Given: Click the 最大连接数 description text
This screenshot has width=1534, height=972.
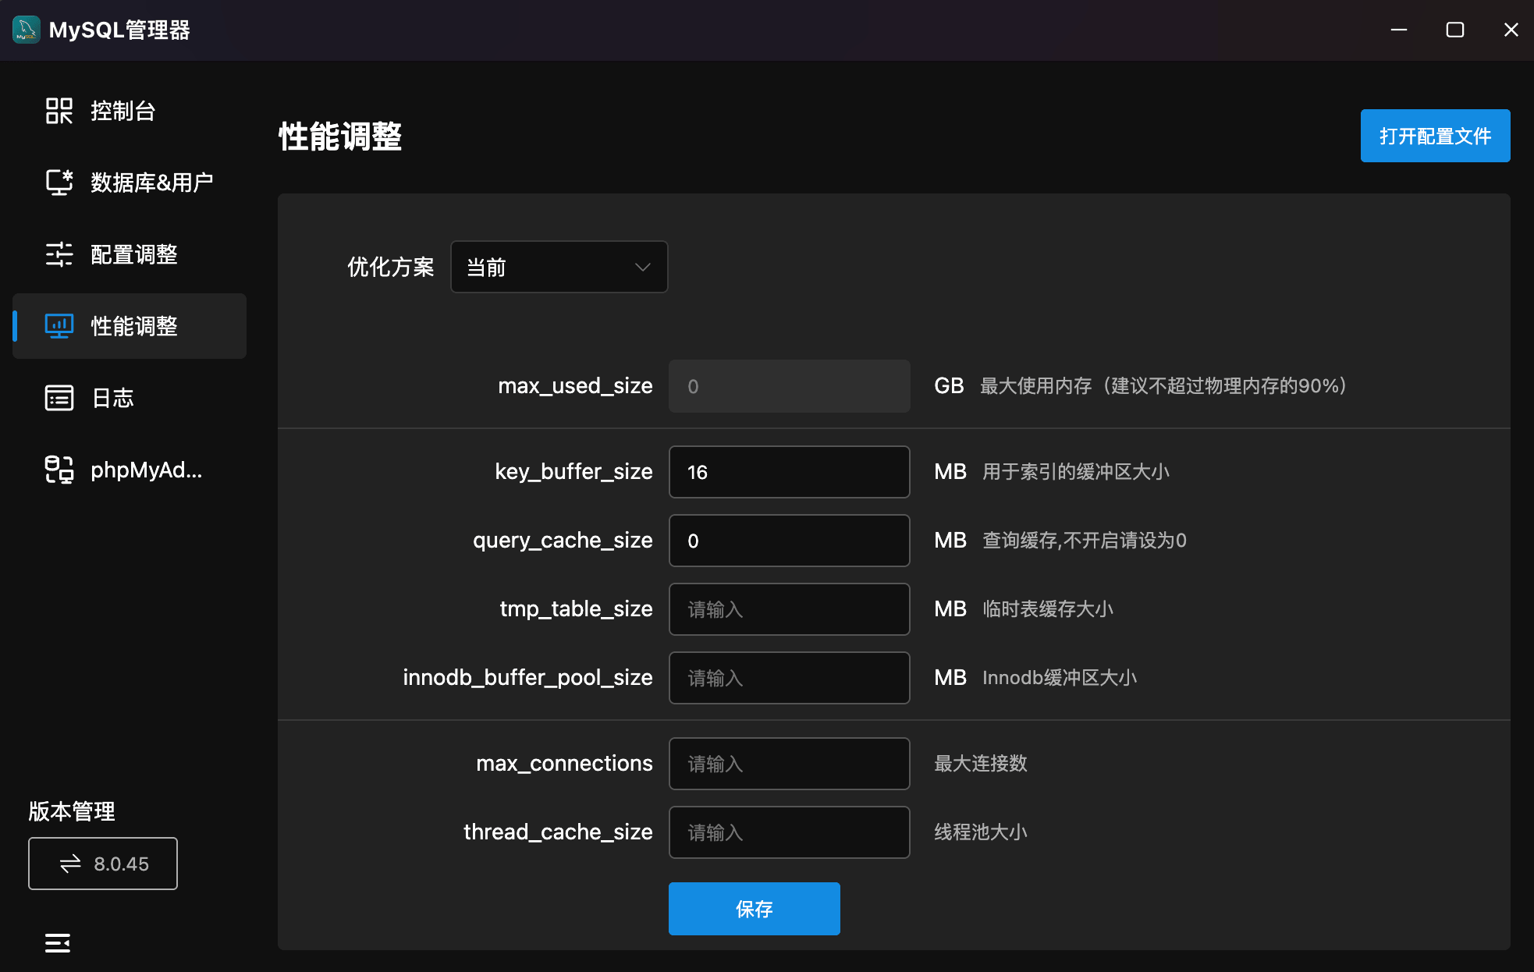Looking at the screenshot, I should tap(981, 764).
